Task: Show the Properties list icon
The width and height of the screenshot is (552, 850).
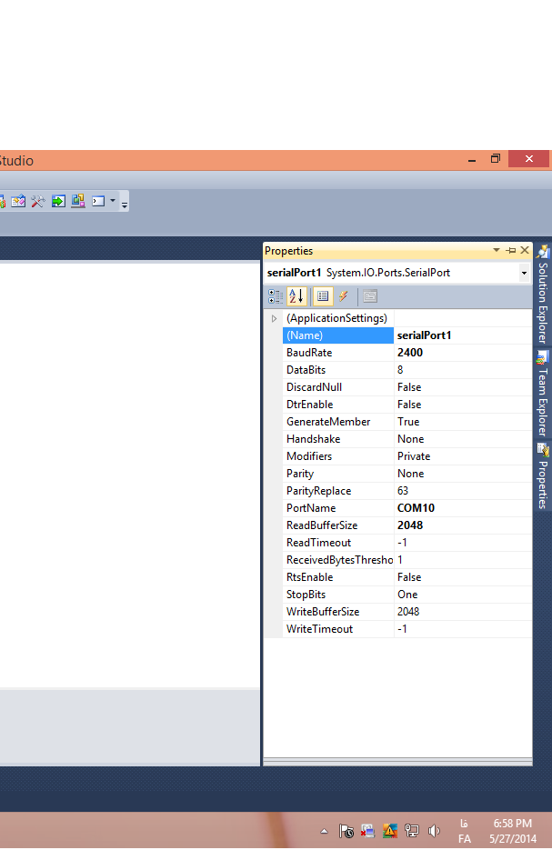Action: click(x=323, y=296)
